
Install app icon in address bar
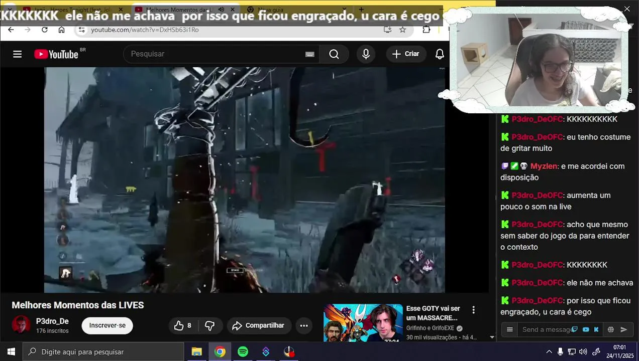tap(387, 30)
